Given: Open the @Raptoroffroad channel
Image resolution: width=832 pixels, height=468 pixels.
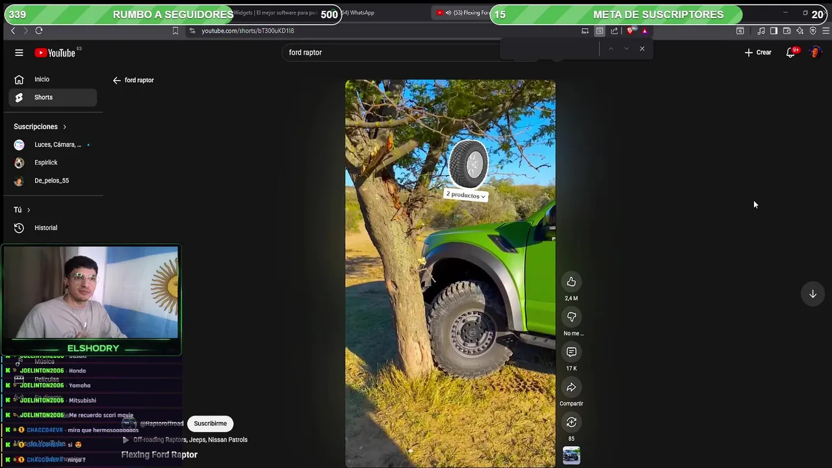Looking at the screenshot, I should coord(162,424).
